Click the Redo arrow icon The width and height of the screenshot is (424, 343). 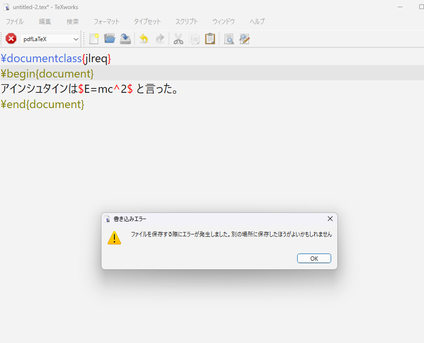tap(159, 39)
